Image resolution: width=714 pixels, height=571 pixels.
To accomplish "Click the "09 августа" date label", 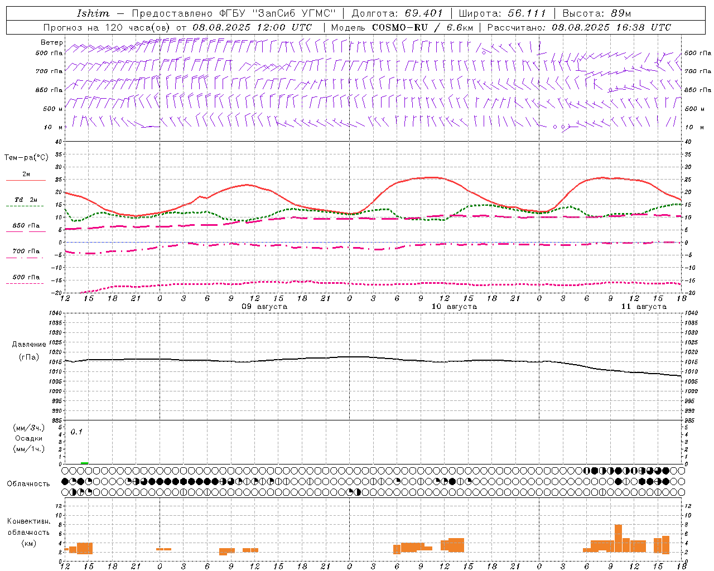I will point(264,307).
